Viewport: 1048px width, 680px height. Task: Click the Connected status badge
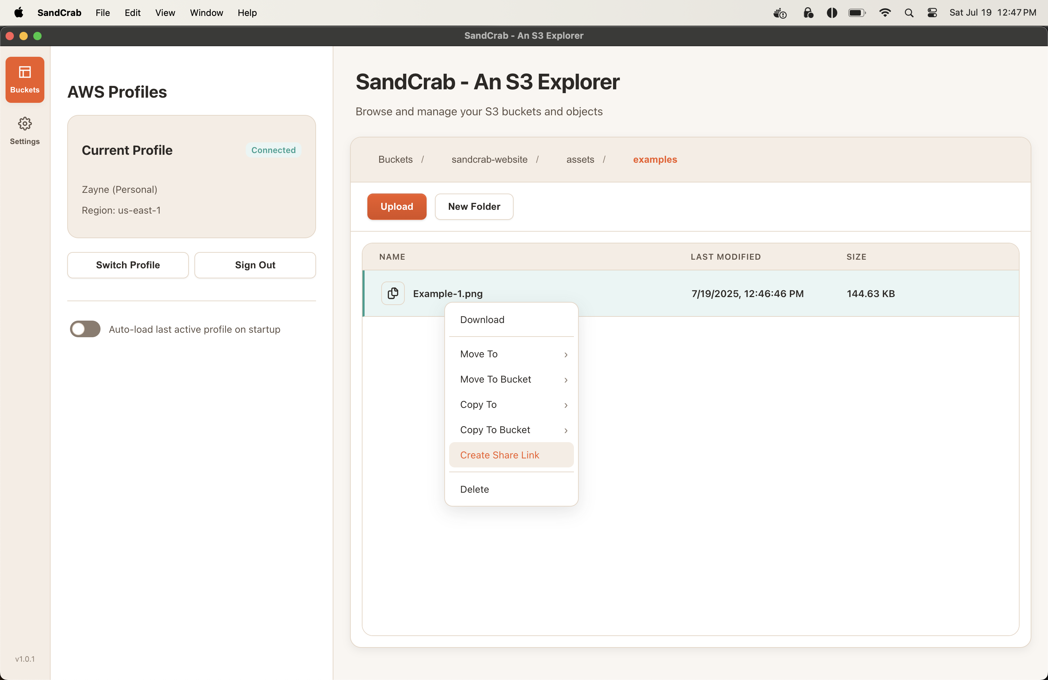pyautogui.click(x=273, y=150)
